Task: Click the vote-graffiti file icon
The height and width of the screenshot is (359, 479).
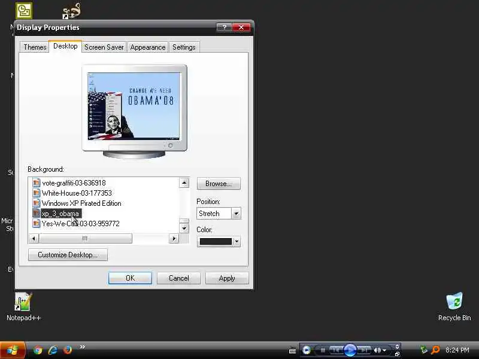Action: click(36, 183)
